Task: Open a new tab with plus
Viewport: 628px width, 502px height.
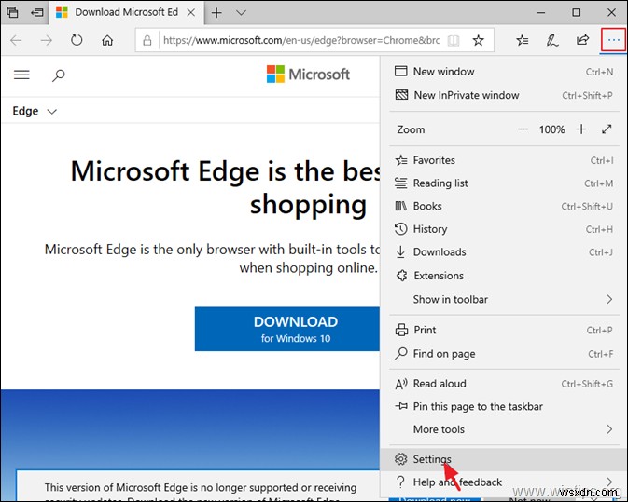Action: pos(216,12)
